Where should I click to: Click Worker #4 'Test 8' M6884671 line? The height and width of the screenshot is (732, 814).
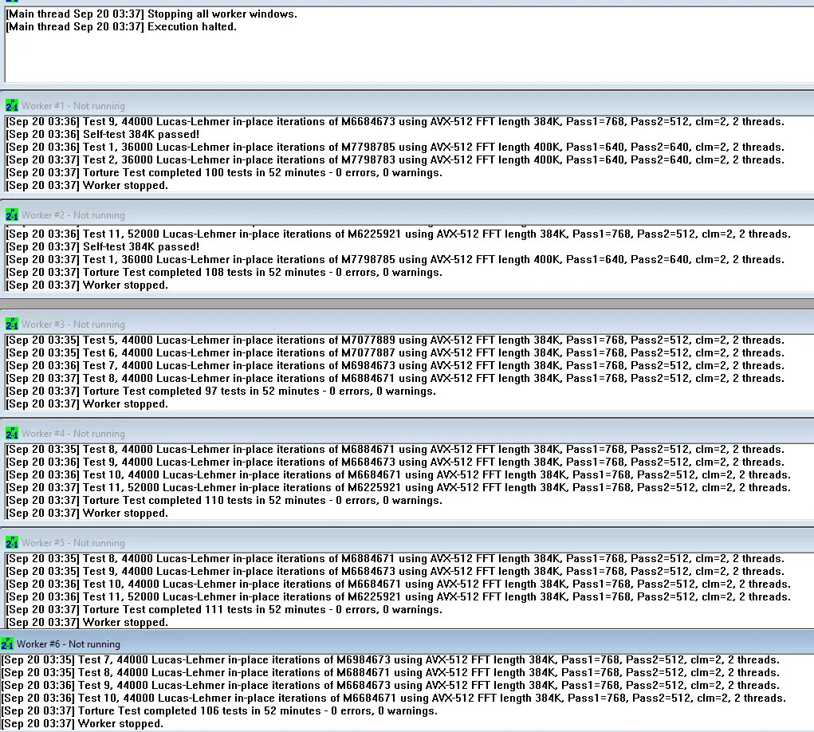(x=395, y=449)
